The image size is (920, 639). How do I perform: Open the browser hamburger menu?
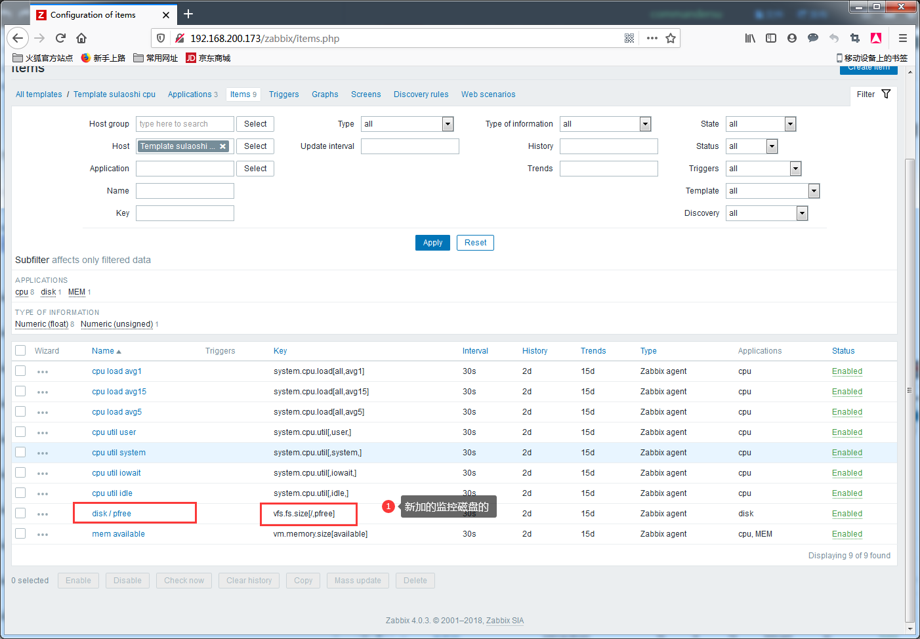(x=903, y=38)
